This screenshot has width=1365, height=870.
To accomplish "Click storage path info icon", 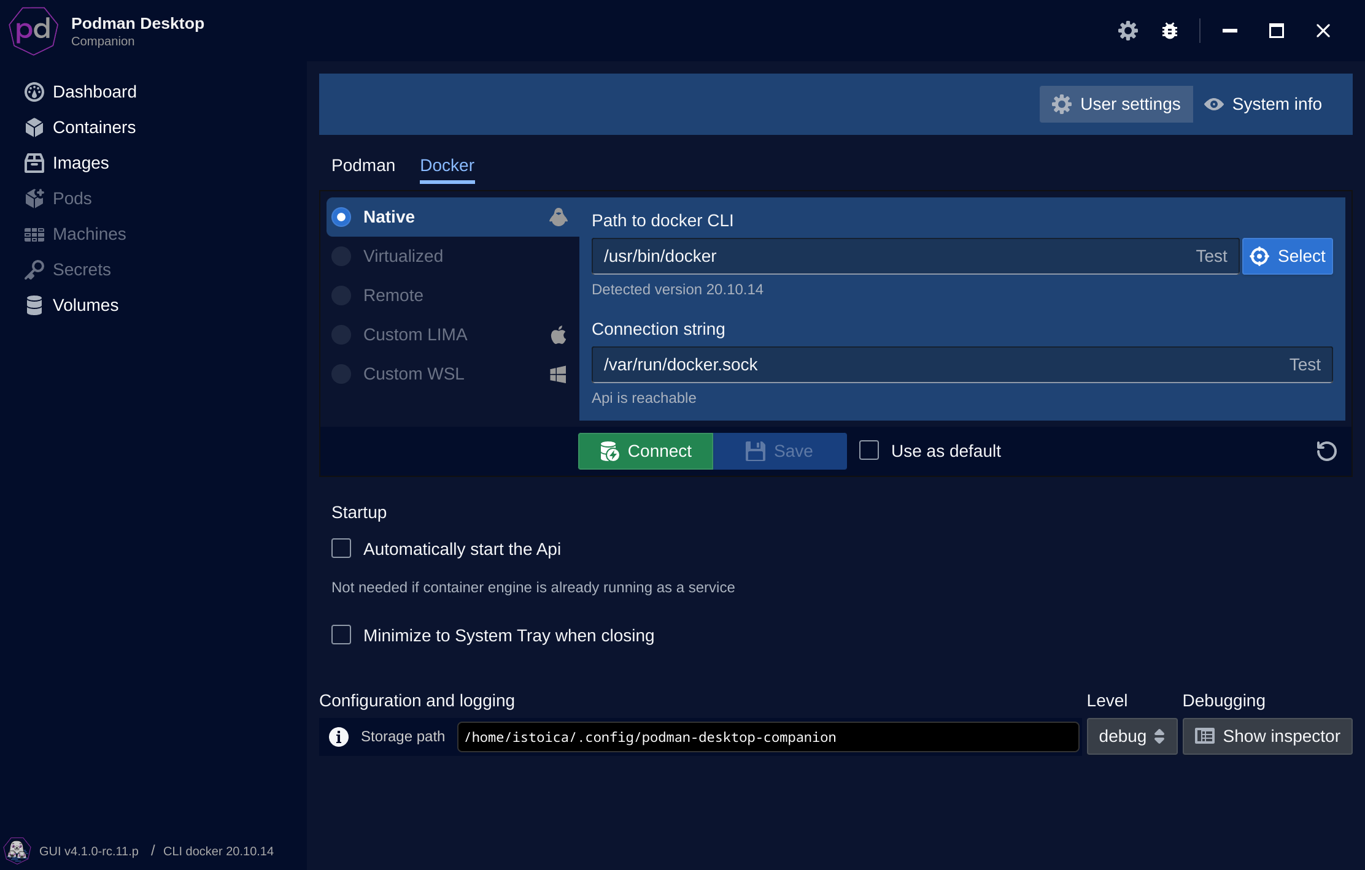I will (339, 736).
